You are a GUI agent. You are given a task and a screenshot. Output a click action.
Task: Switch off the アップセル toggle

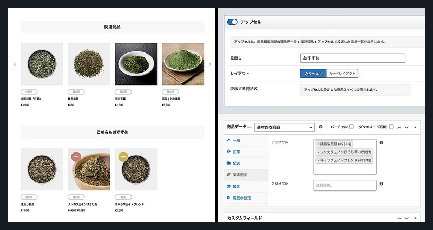tap(232, 22)
